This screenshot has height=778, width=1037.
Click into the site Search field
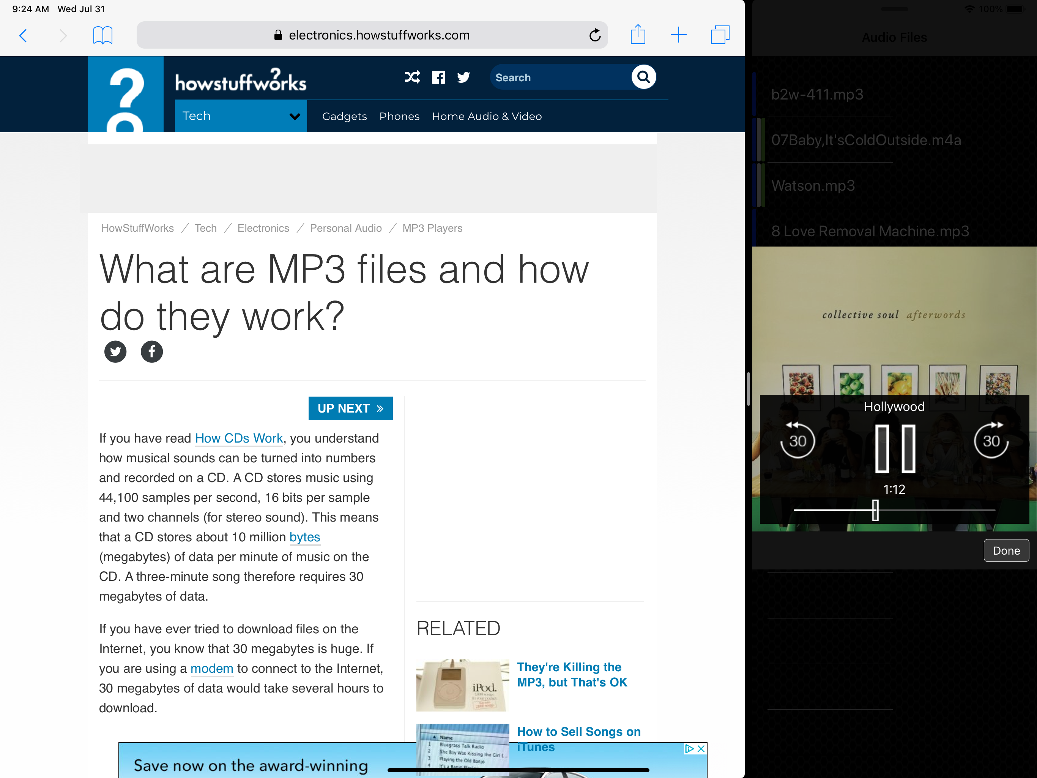(560, 77)
